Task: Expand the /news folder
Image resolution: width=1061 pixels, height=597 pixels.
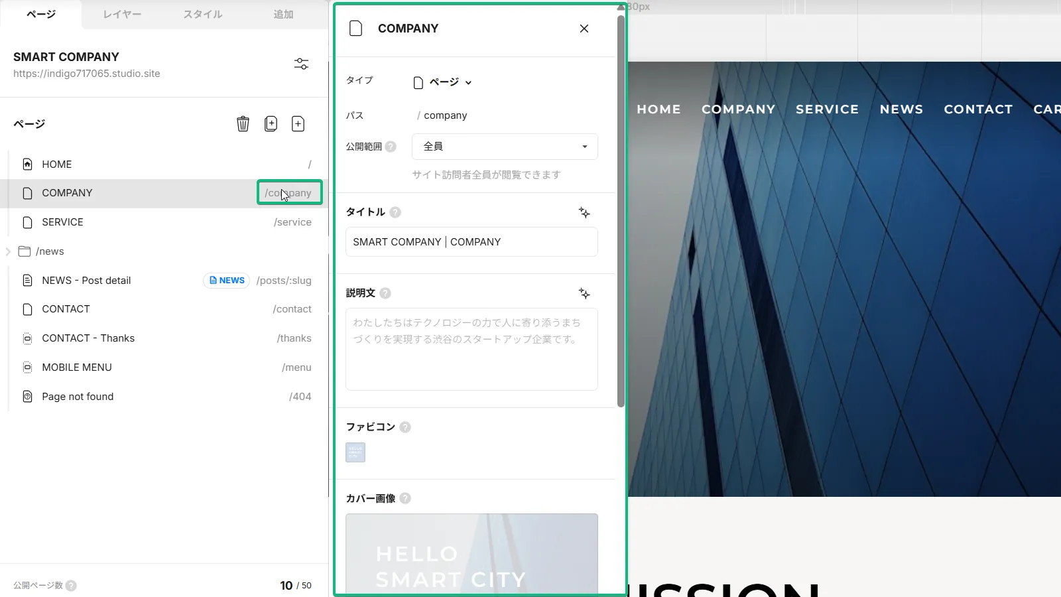Action: 7,251
